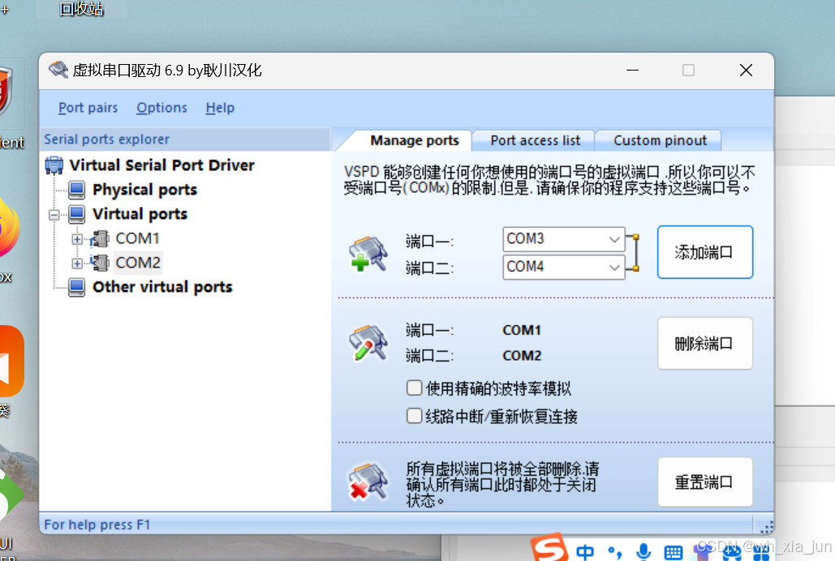Image resolution: width=835 pixels, height=561 pixels.
Task: Enable 使用精确的波特率模拟 checkbox
Action: (415, 388)
